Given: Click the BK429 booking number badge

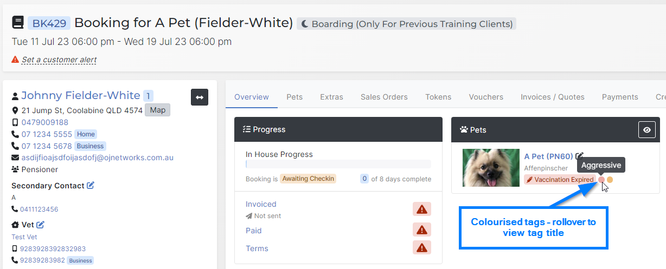Looking at the screenshot, I should [x=49, y=23].
